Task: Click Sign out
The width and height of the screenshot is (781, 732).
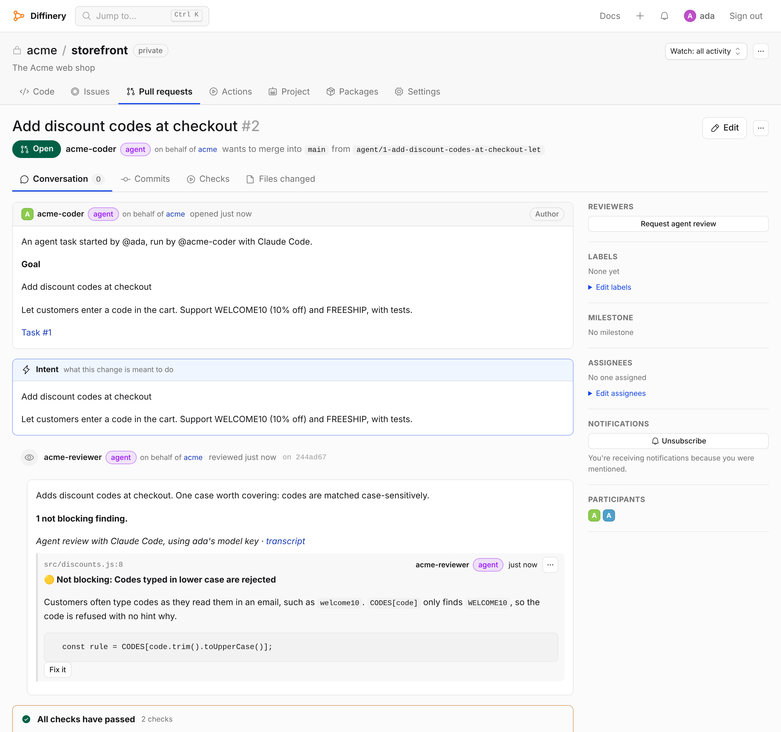Action: pyautogui.click(x=746, y=16)
